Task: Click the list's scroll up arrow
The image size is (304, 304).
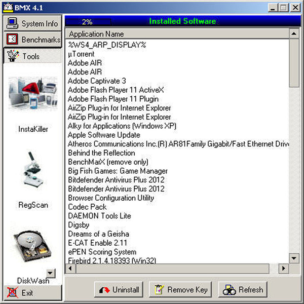Action: 294,34
